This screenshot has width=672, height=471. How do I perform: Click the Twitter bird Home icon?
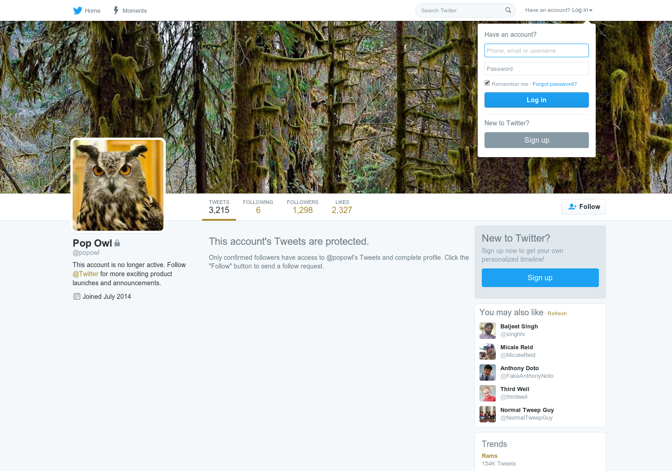(x=78, y=10)
